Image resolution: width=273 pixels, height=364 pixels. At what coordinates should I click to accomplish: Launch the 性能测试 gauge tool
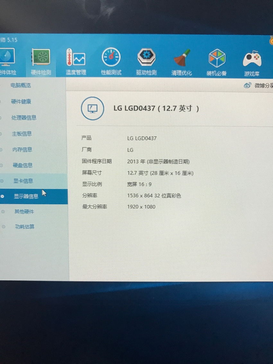tap(111, 62)
